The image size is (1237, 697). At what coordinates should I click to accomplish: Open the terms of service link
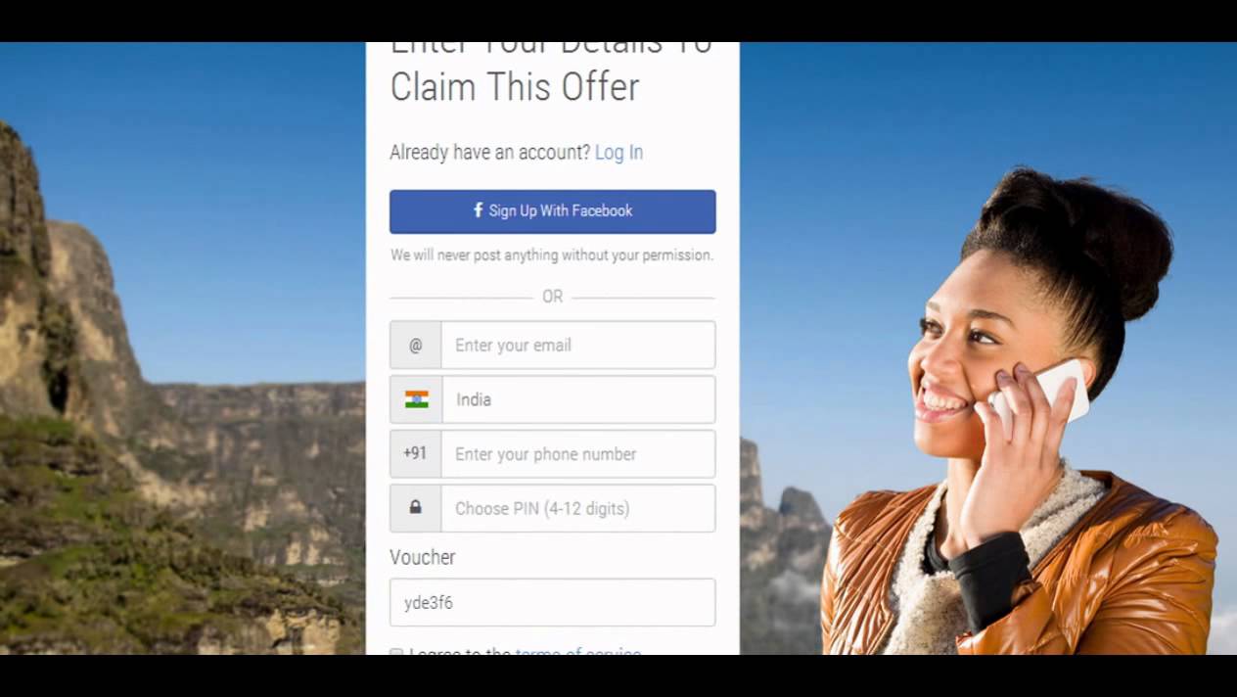[577, 651]
